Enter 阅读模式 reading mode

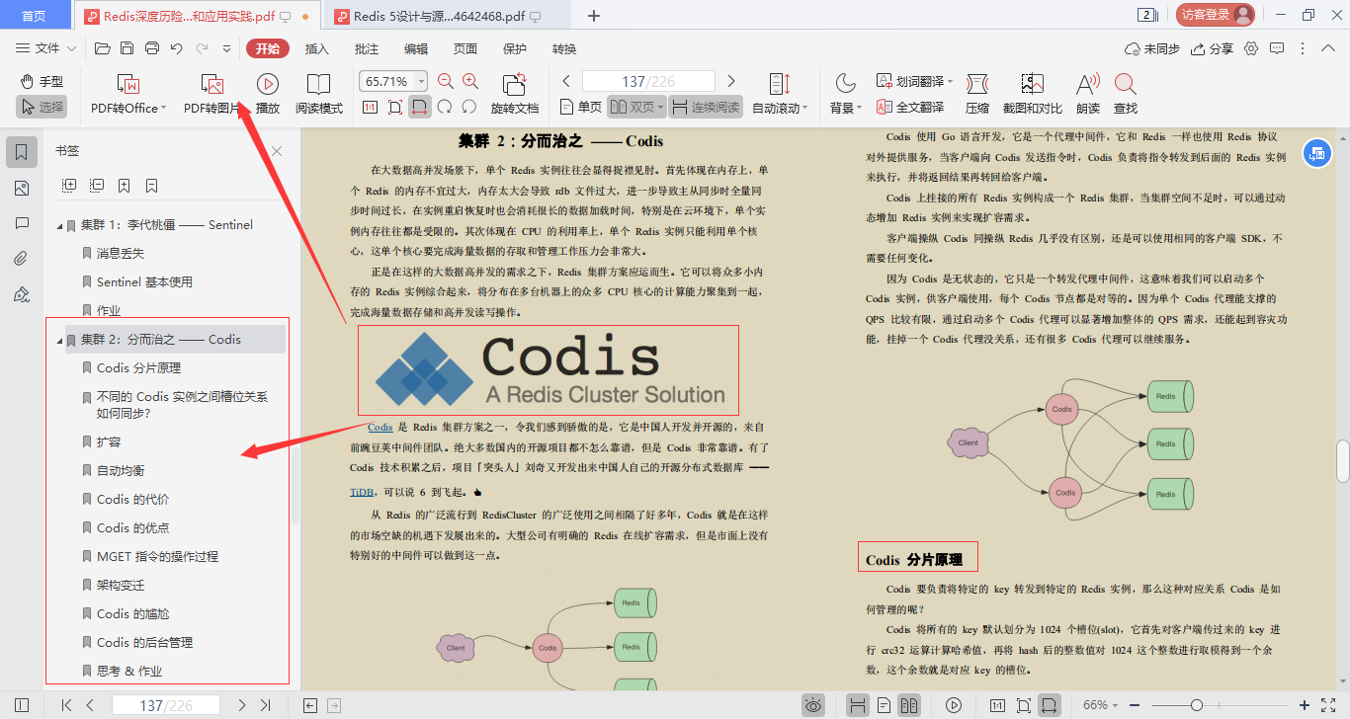319,95
